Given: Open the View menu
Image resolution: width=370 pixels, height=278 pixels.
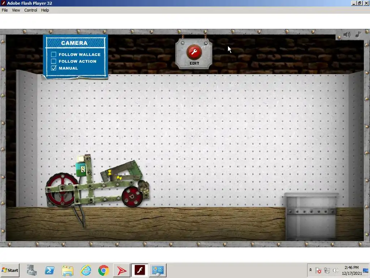Looking at the screenshot, I should [16, 10].
